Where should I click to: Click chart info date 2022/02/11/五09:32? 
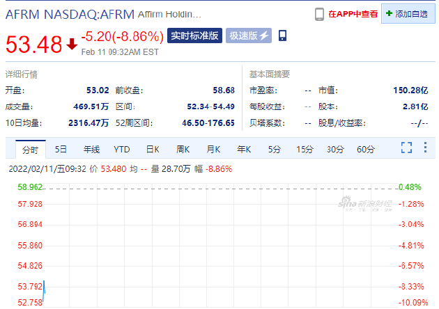click(47, 169)
